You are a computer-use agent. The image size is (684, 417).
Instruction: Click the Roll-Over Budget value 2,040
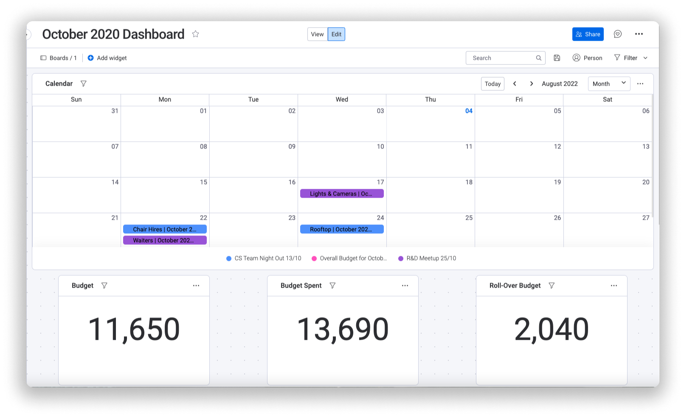[552, 329]
